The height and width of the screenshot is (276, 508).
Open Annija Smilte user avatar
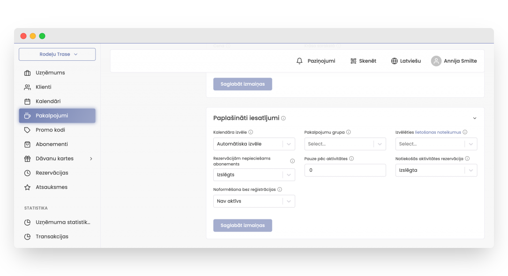pyautogui.click(x=436, y=61)
